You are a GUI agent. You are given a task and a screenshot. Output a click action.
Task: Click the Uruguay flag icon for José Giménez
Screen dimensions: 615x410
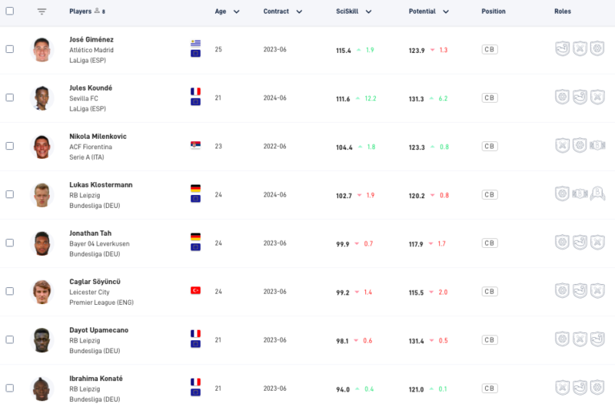pyautogui.click(x=195, y=44)
